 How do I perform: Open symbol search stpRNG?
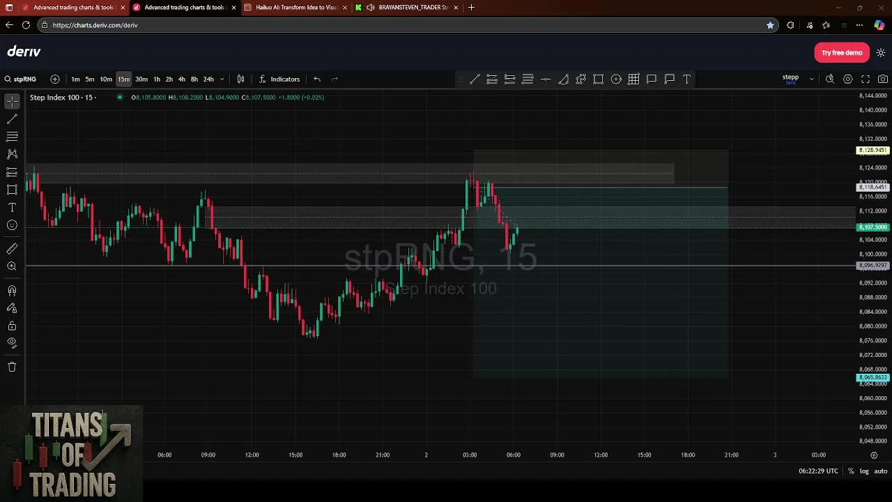20,79
